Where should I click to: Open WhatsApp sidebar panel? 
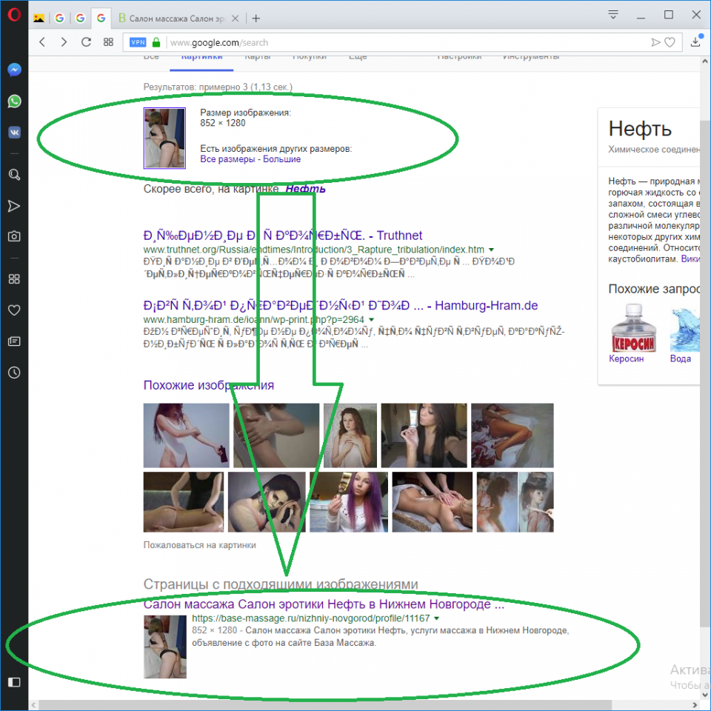(x=14, y=101)
